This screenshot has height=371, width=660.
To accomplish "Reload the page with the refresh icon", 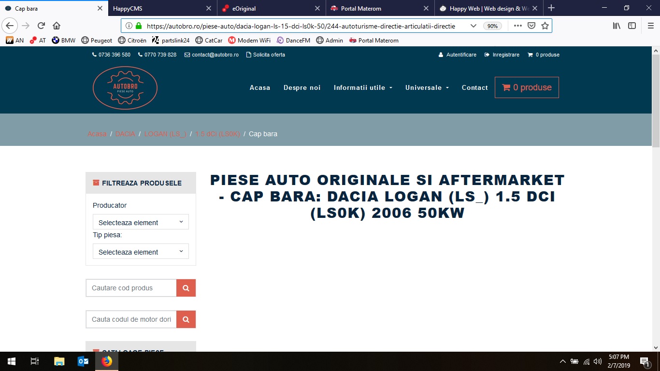I will [x=41, y=26].
